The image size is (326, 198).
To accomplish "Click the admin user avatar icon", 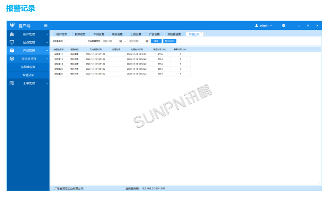I will point(256,26).
